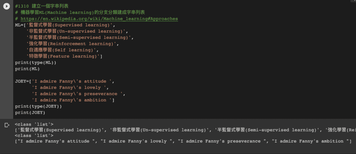
Task: Click the cell toolbar fragment at top-right corner
Action: 353,1
